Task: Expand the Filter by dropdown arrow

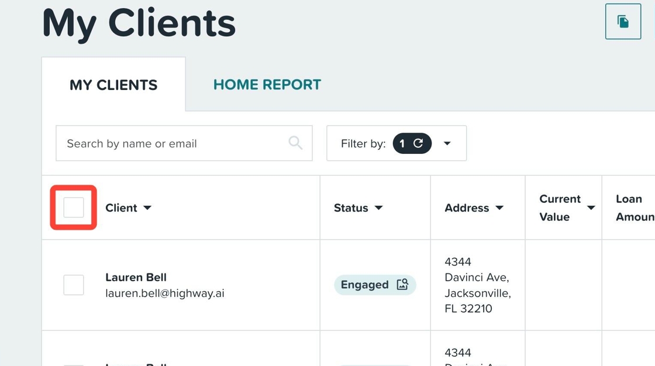Action: pos(447,143)
